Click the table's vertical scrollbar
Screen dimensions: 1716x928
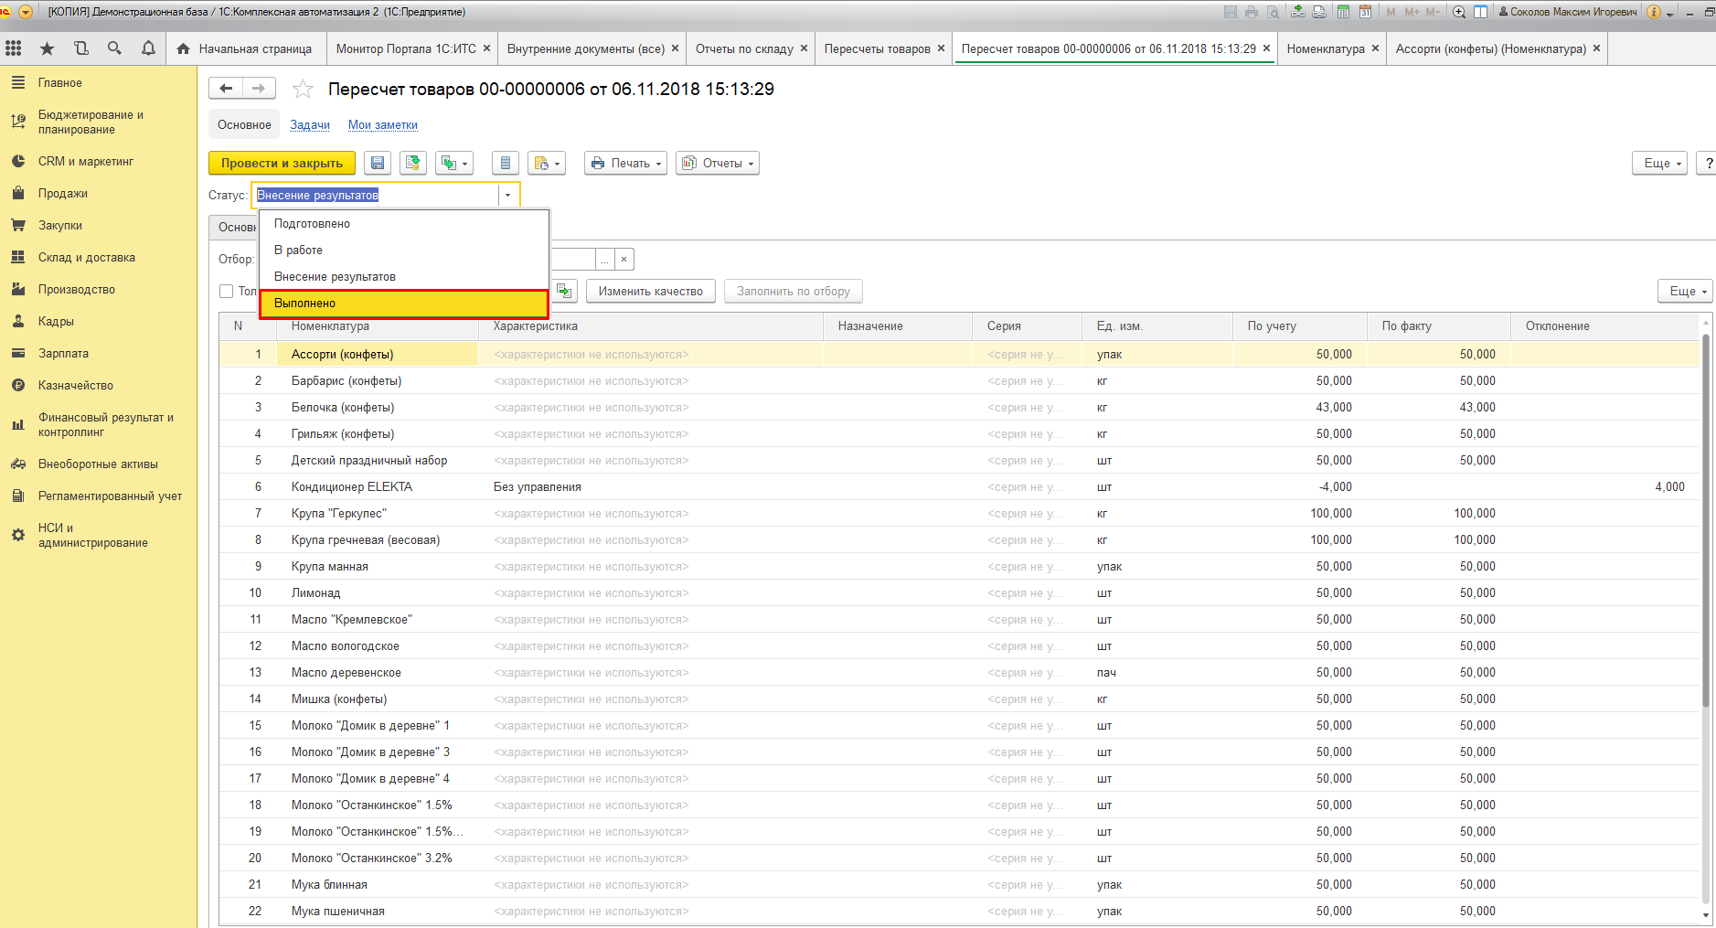click(x=1705, y=549)
